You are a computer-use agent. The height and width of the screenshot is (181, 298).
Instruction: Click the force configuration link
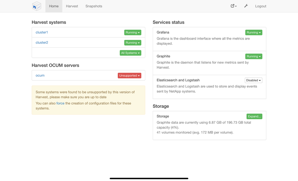pyautogui.click(x=60, y=103)
